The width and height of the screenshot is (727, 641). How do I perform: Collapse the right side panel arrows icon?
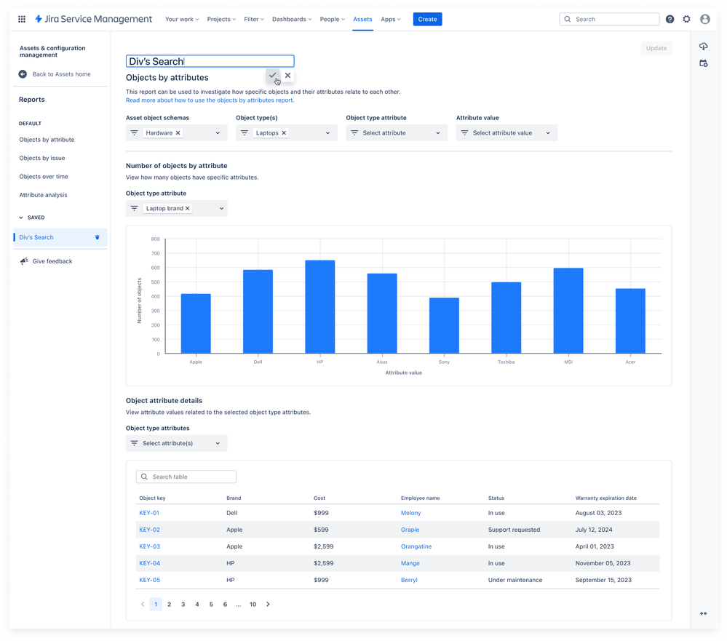[704, 613]
